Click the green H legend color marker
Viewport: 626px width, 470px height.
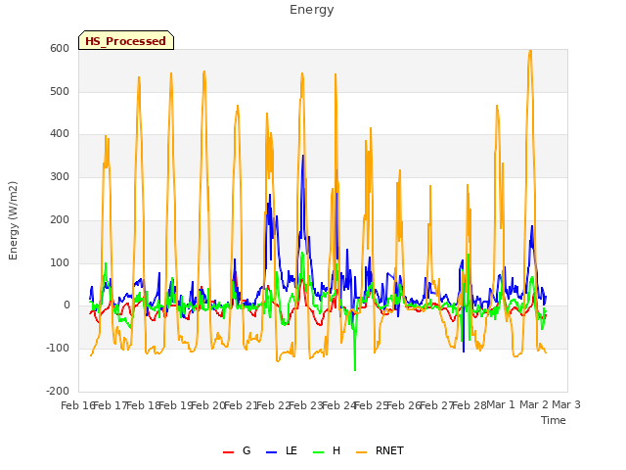[x=318, y=452]
